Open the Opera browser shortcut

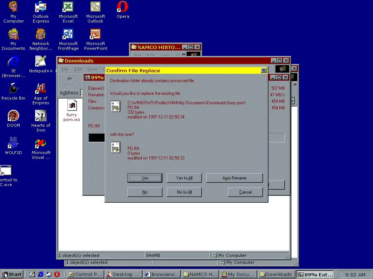coord(123,10)
